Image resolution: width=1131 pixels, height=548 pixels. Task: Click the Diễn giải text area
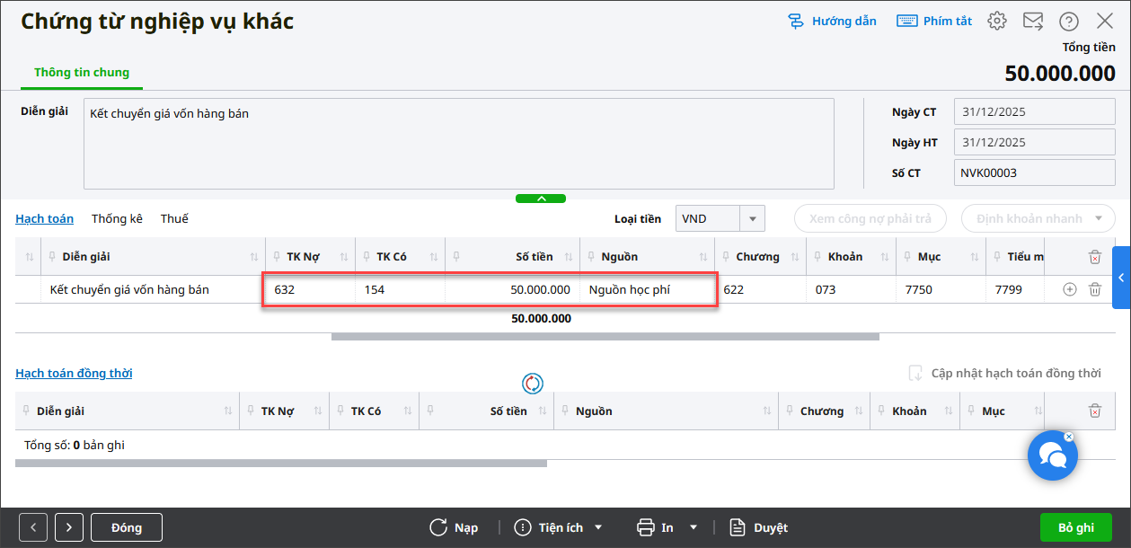[x=459, y=144]
